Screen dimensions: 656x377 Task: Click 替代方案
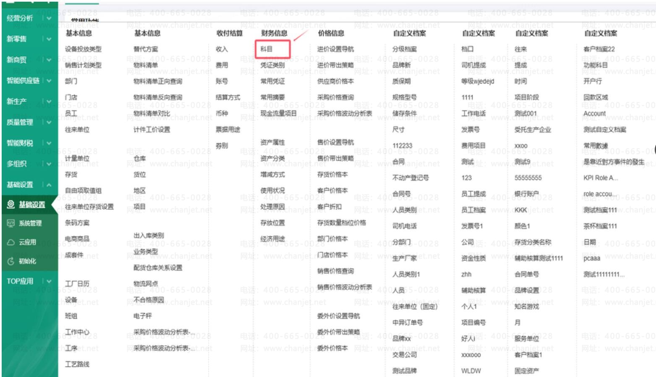click(146, 49)
